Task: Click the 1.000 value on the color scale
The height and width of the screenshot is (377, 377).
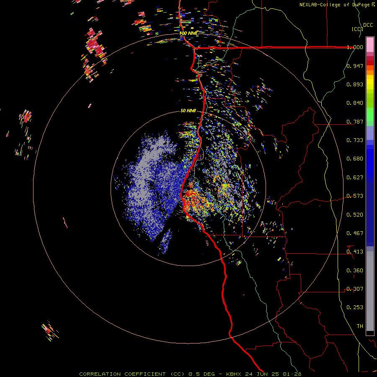Action: (355, 47)
